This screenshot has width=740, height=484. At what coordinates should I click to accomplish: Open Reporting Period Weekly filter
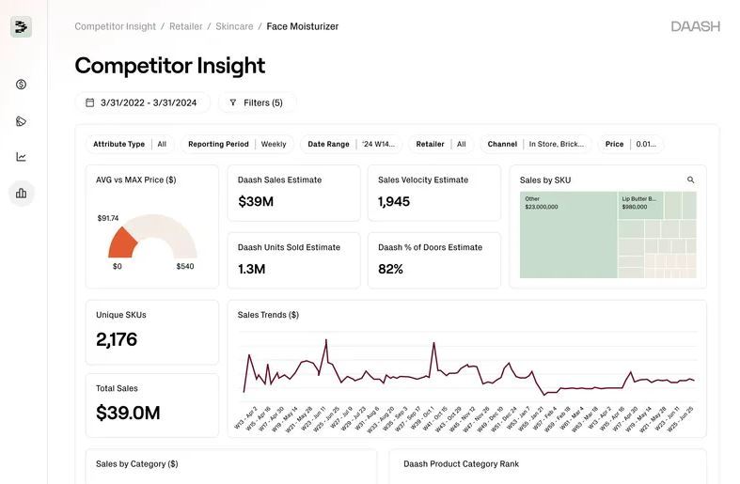(x=237, y=144)
